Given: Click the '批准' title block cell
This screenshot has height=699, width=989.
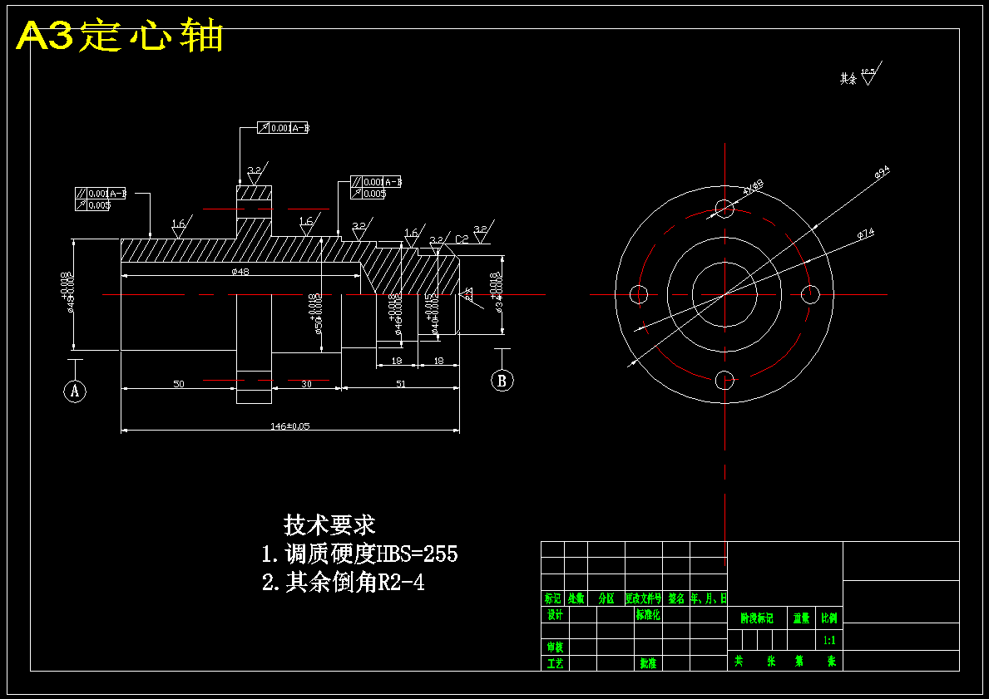Looking at the screenshot, I should click(649, 663).
